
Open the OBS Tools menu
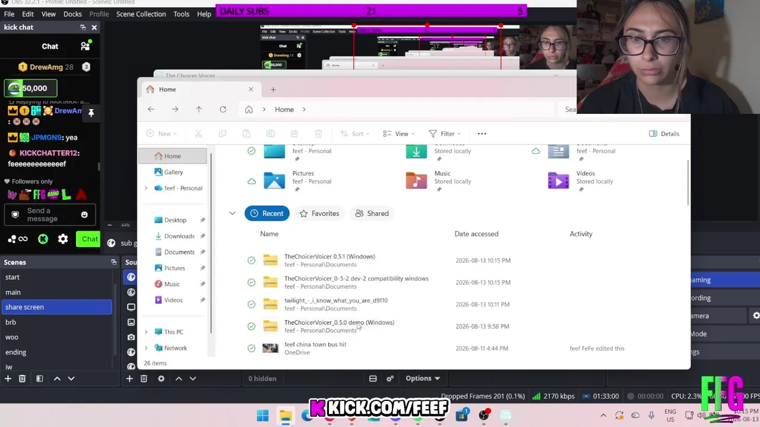[182, 14]
